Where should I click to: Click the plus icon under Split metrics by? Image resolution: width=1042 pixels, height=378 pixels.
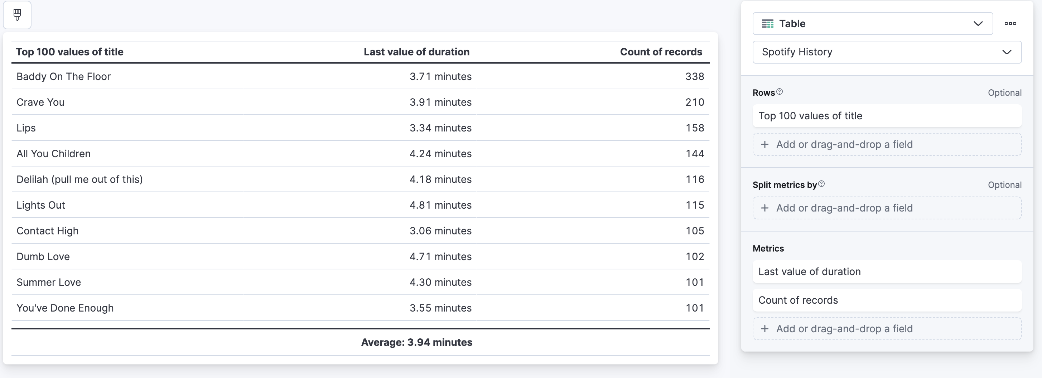765,208
